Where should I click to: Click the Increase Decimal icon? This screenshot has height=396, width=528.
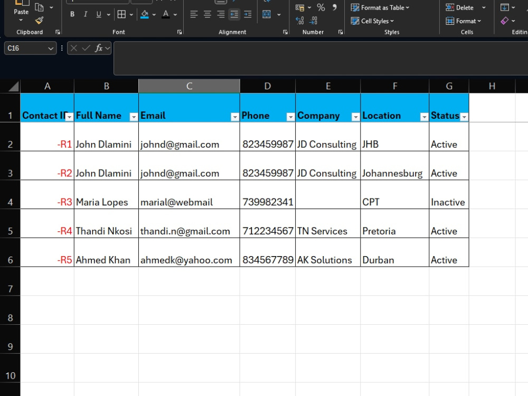[300, 21]
